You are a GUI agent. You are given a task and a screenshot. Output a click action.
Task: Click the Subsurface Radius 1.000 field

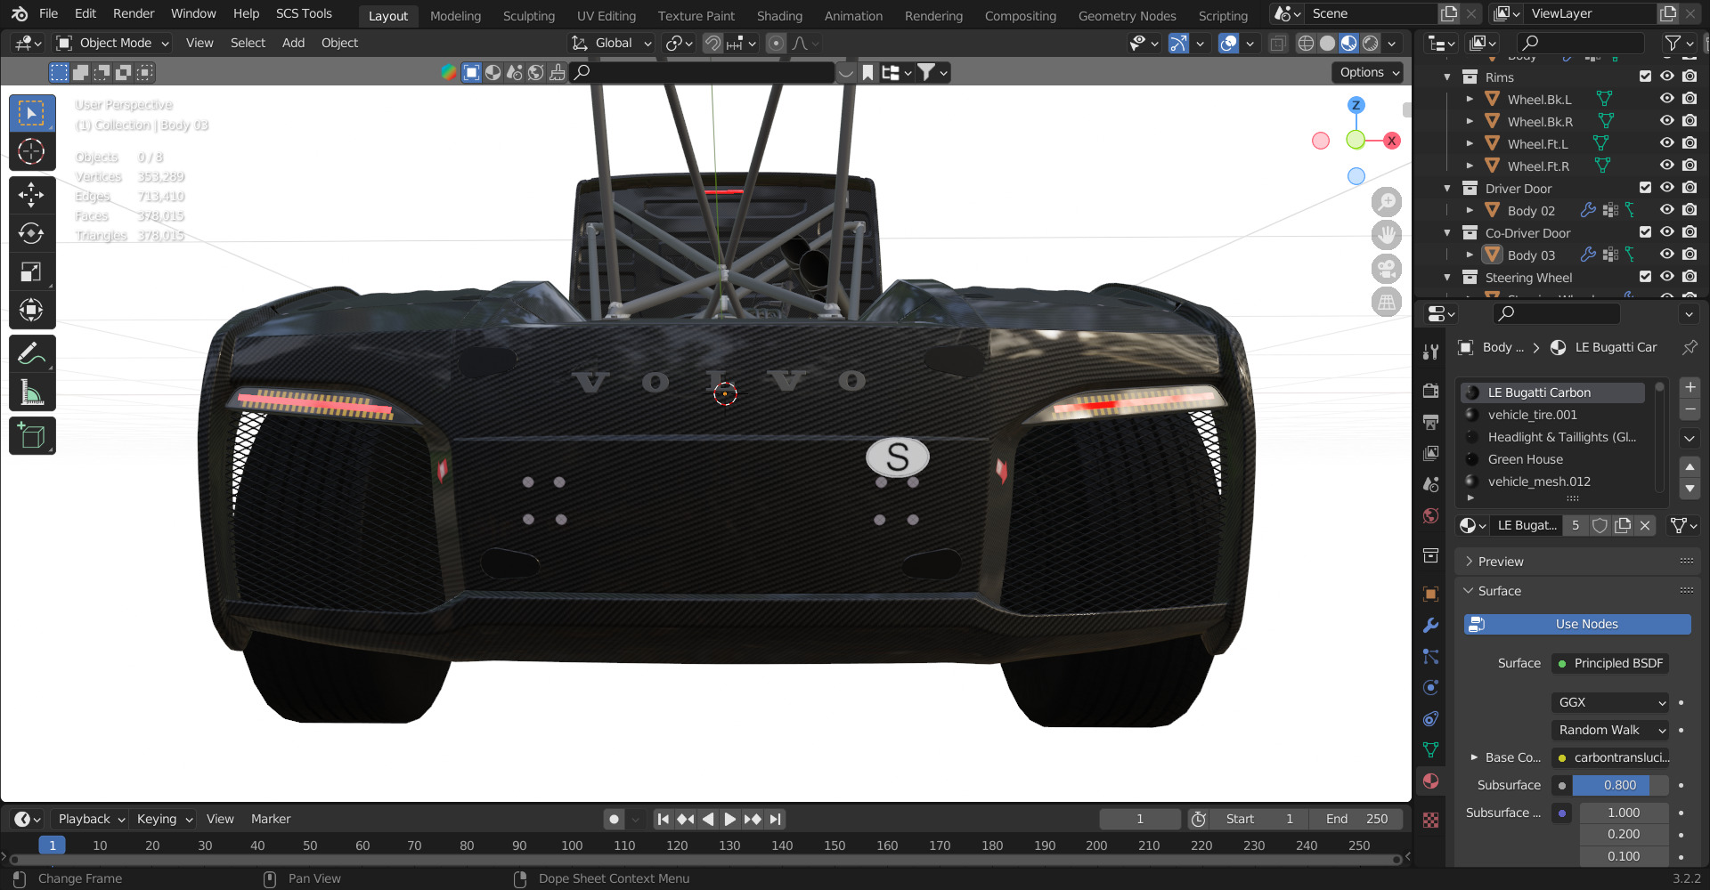(1624, 813)
